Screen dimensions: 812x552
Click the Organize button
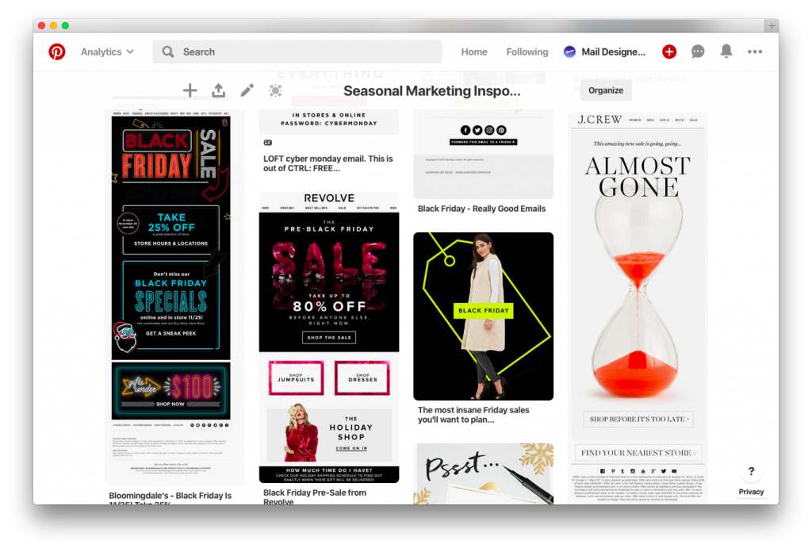tap(606, 90)
